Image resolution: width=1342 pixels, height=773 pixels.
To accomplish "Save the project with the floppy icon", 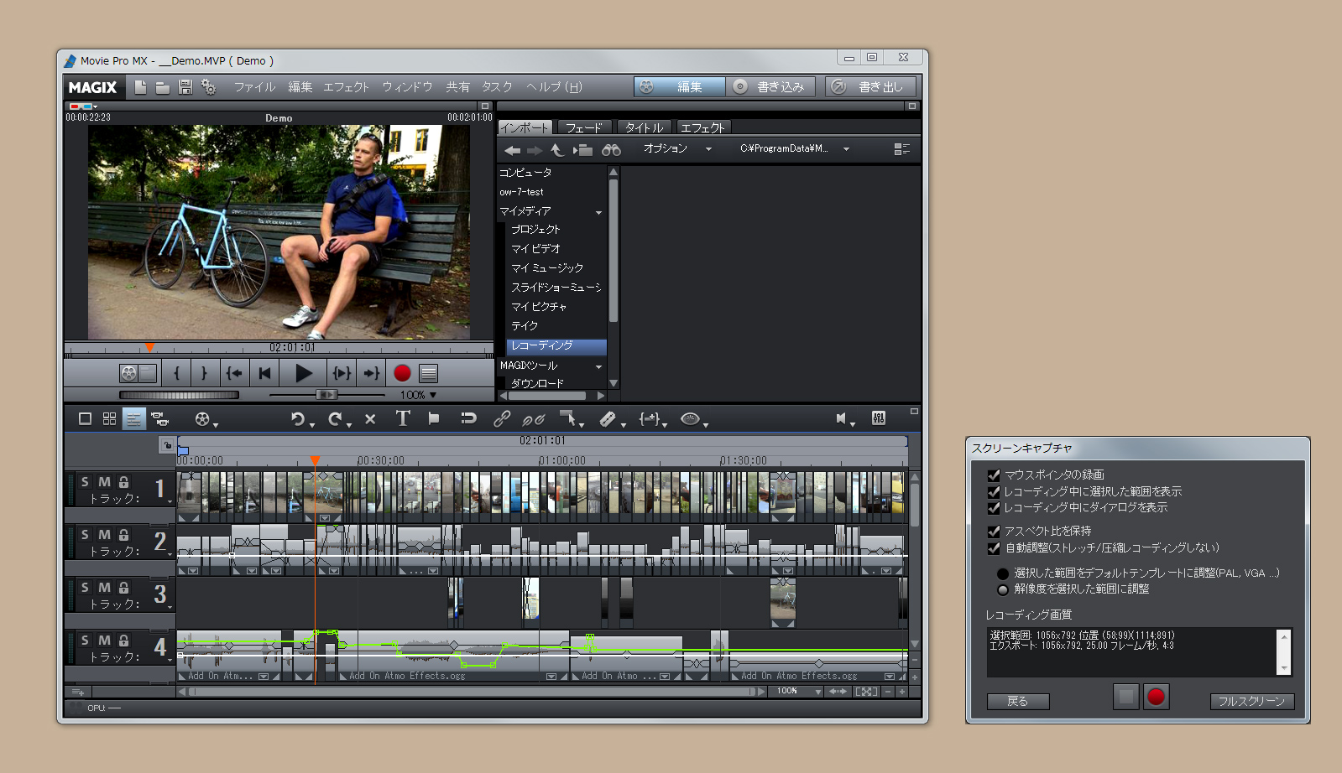I will pos(185,87).
